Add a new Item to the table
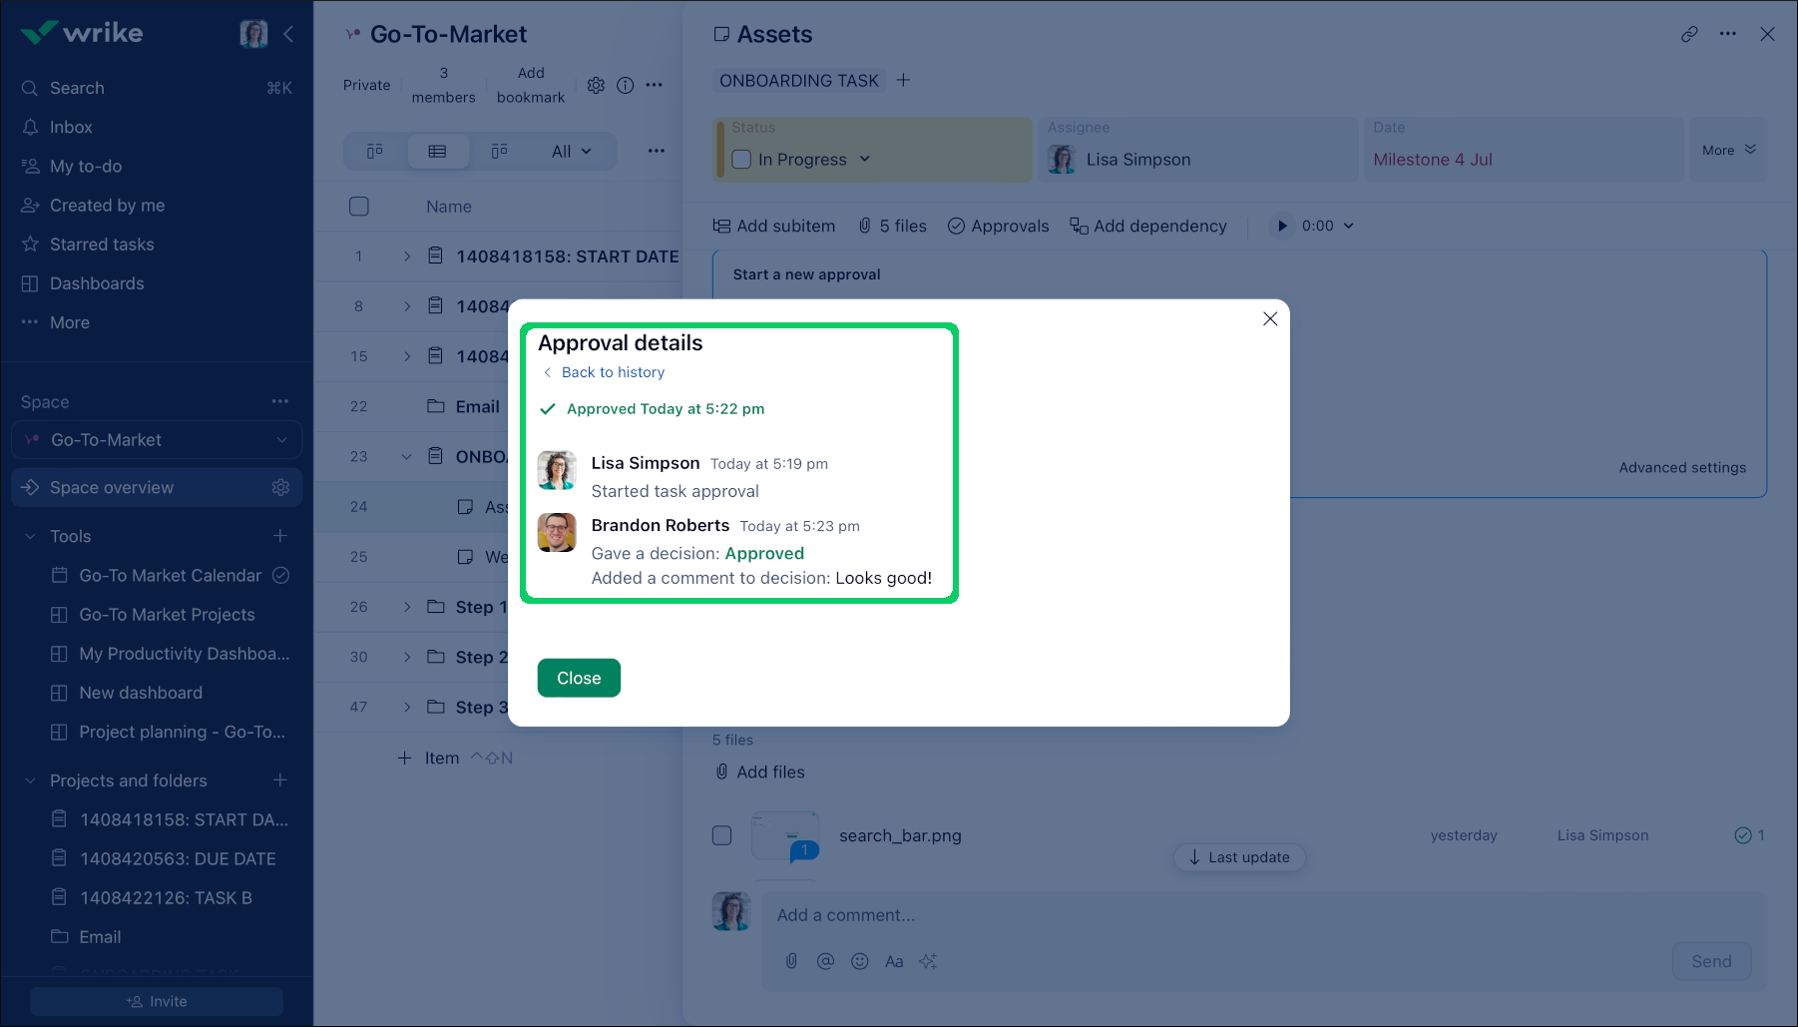 pos(429,758)
